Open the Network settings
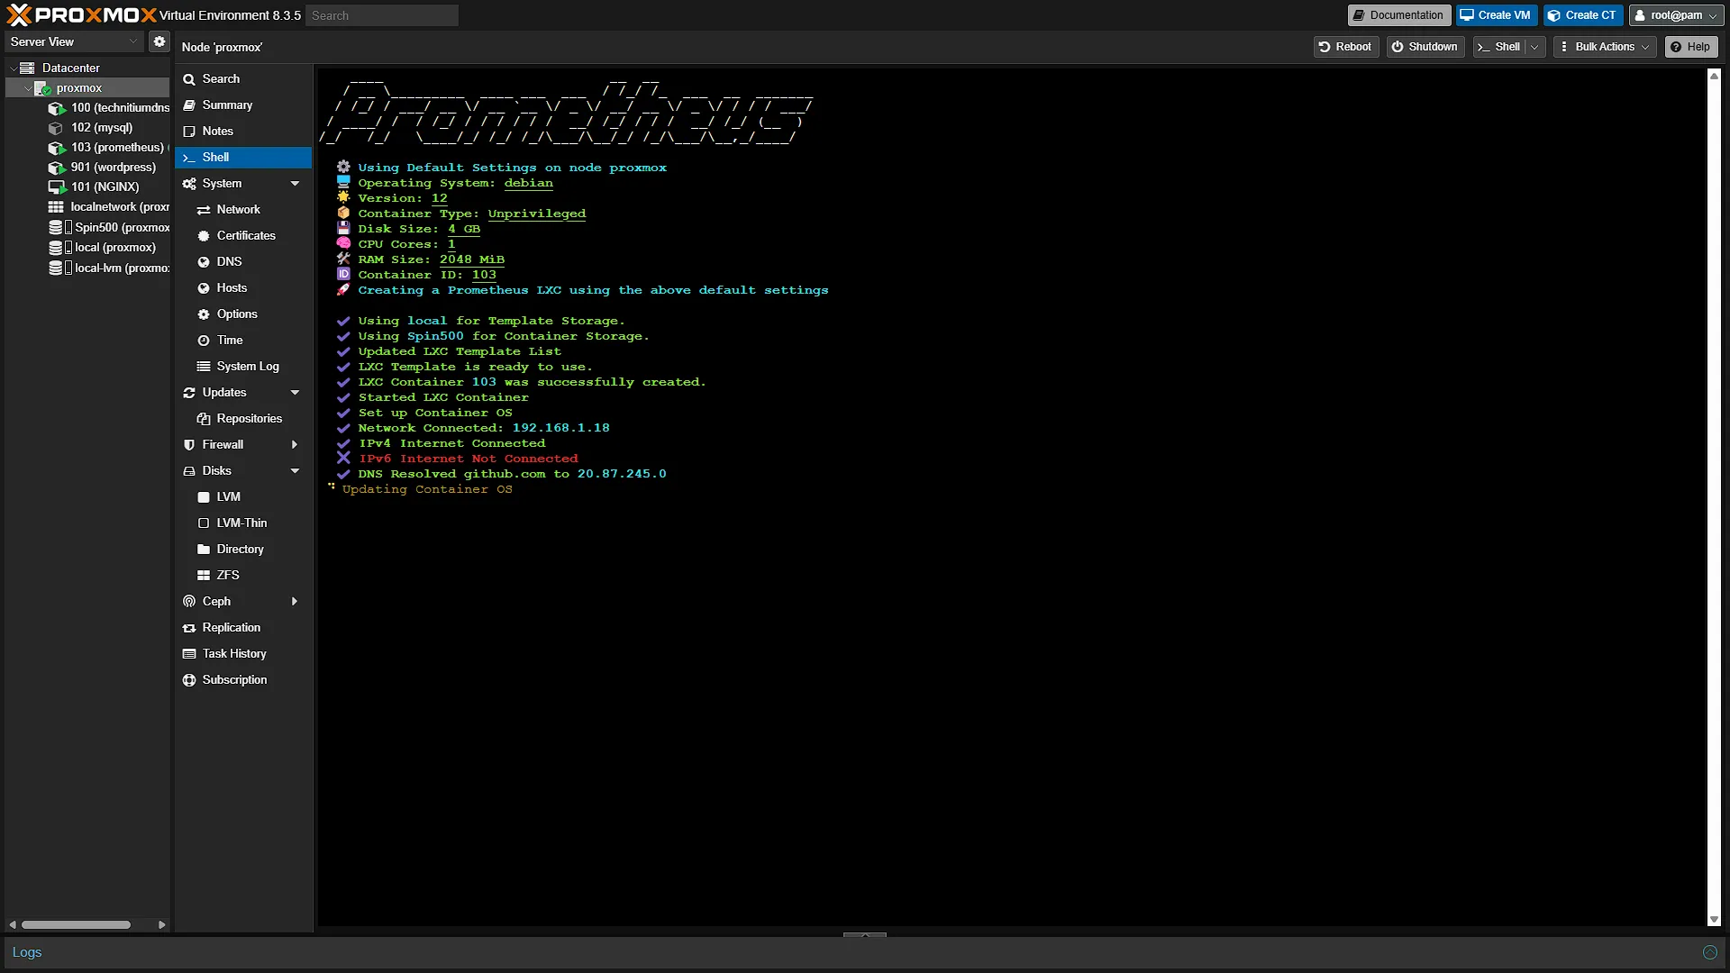This screenshot has width=1730, height=973. [x=243, y=210]
